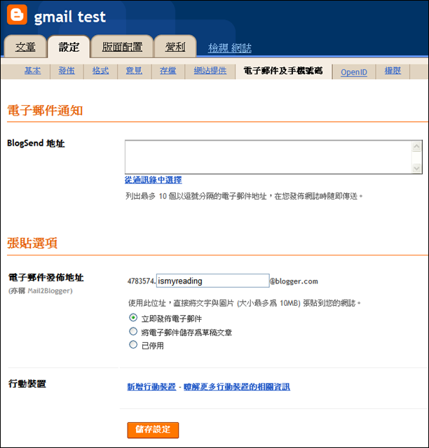429x448 pixels.
Task: Click the 4783574. address prefix text
Action: 142,281
